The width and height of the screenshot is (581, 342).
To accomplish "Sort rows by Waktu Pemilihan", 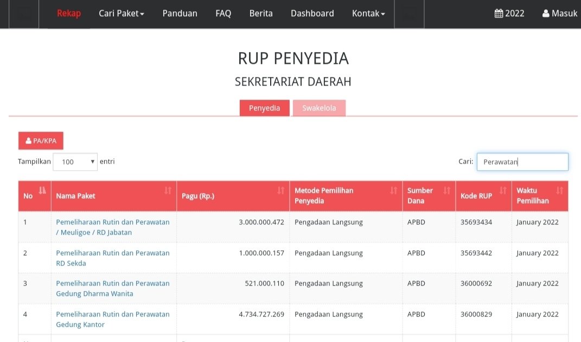I will (x=559, y=190).
